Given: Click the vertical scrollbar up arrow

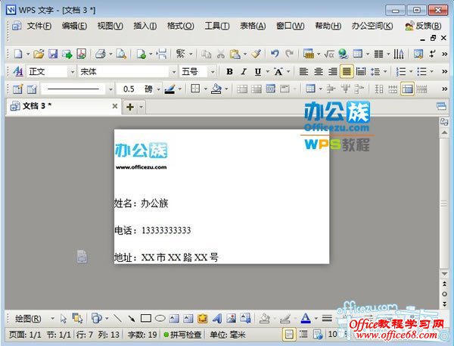Looking at the screenshot, I should (x=444, y=132).
